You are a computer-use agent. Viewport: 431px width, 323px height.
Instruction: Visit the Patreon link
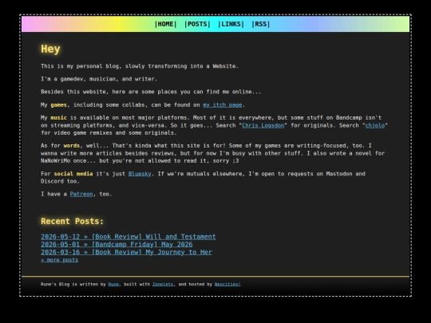coord(81,194)
